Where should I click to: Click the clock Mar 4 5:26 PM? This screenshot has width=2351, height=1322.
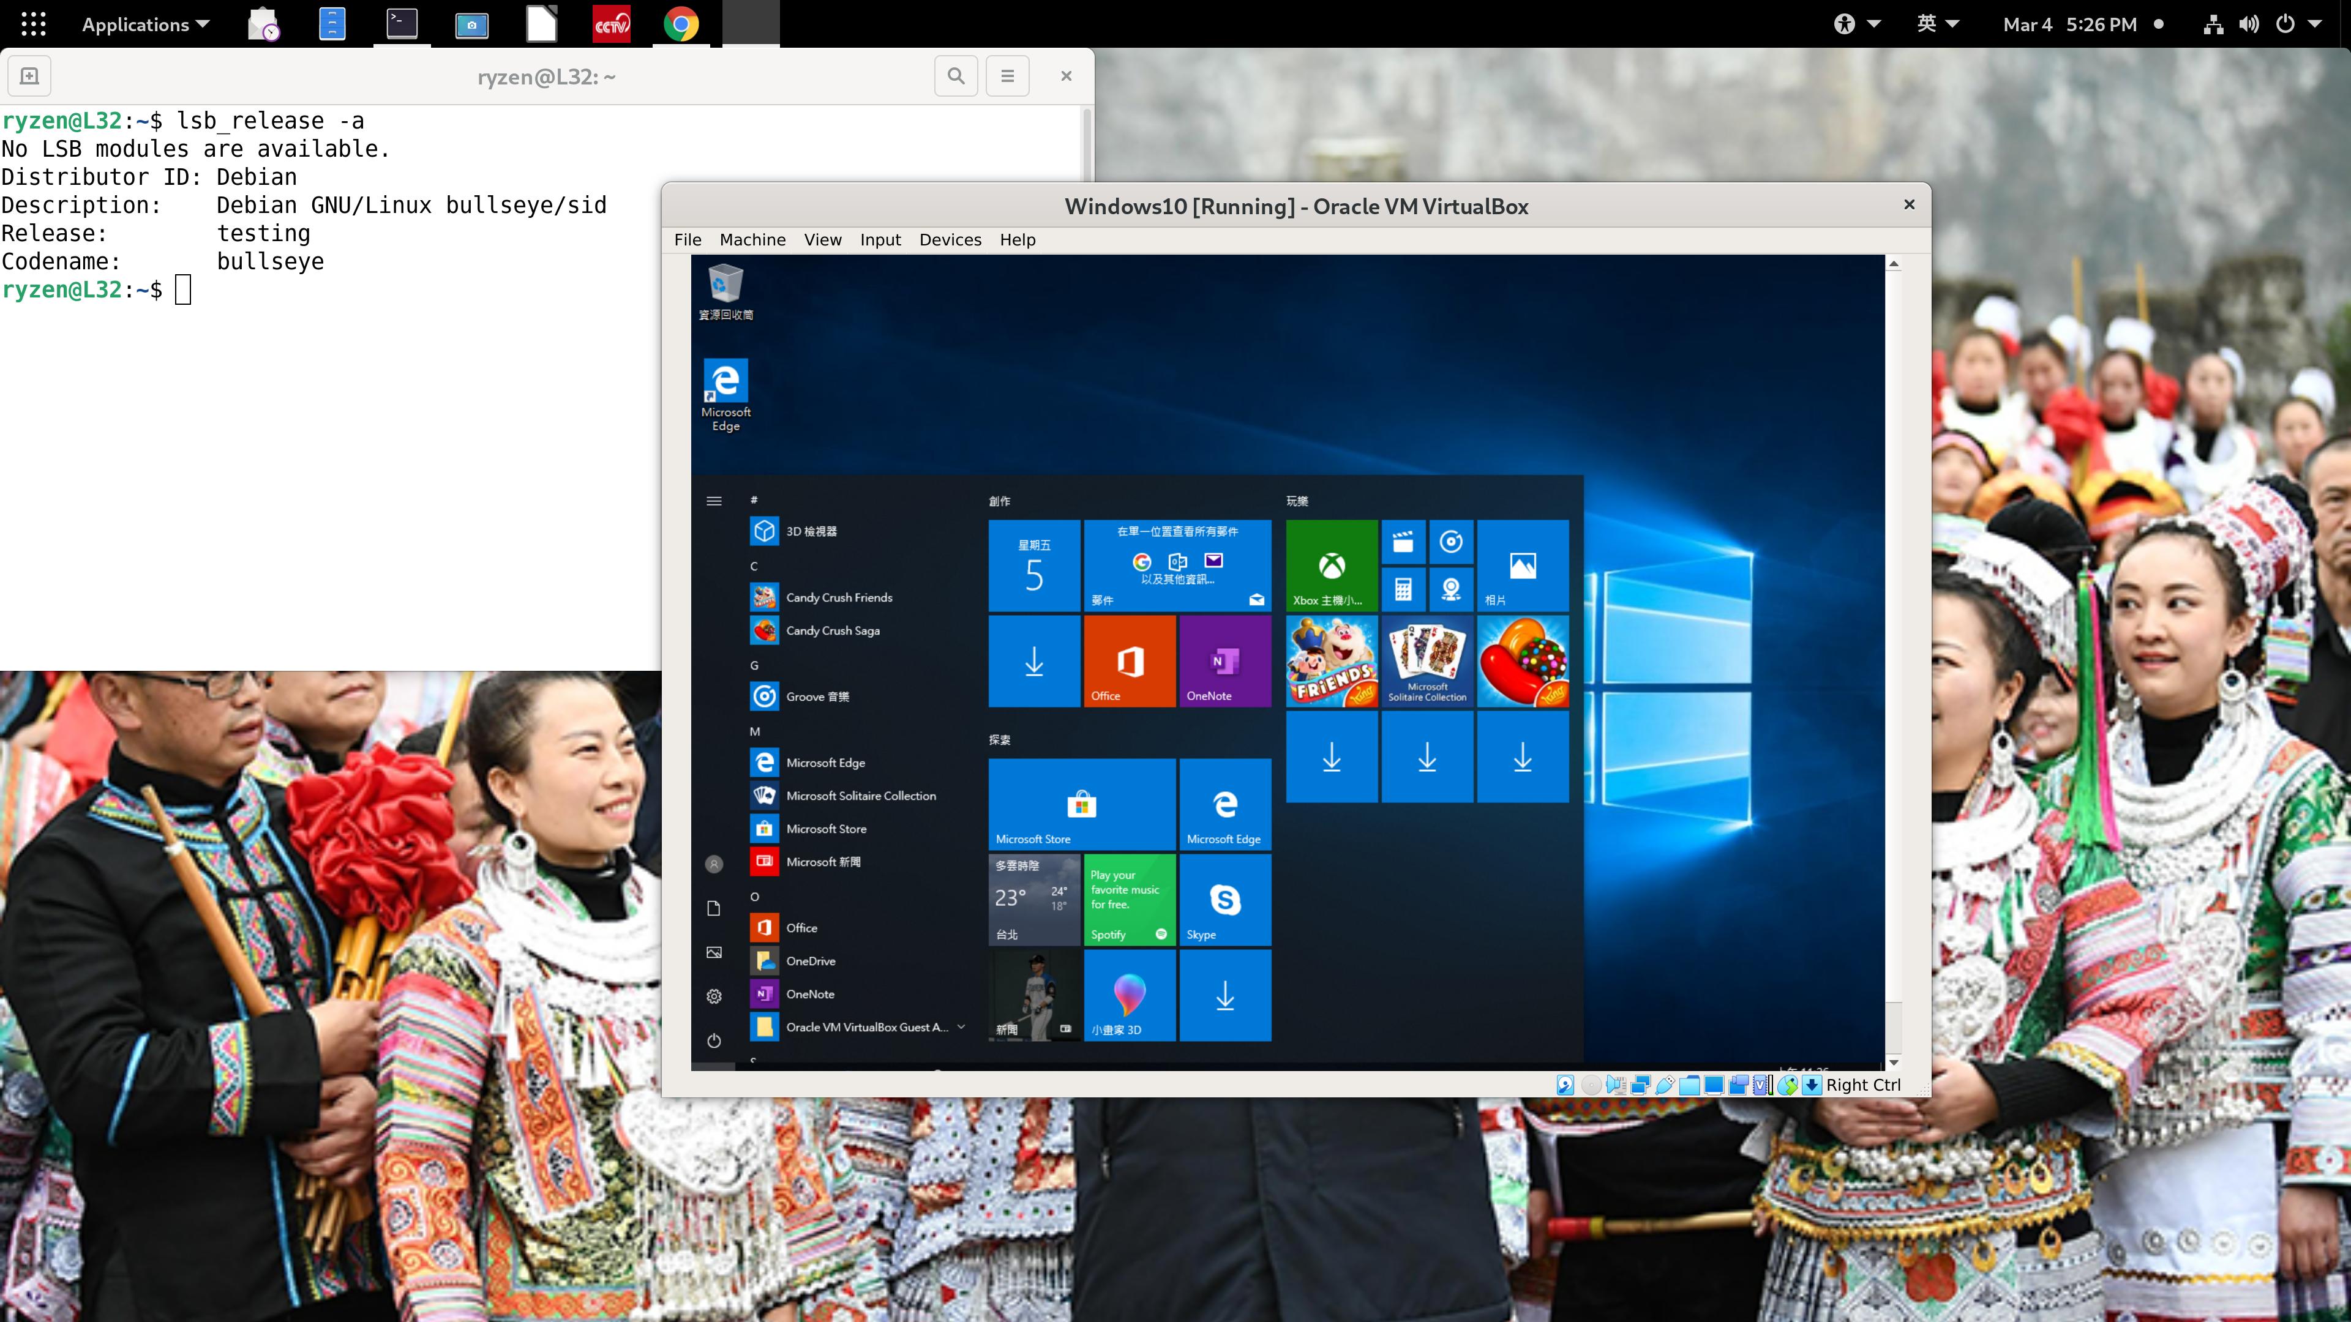pos(2070,24)
